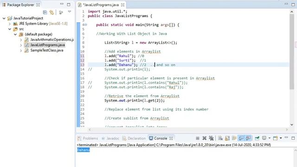Open JavaArithmaticOperations.java in the tree
The height and width of the screenshot is (167, 297).
(52, 39)
